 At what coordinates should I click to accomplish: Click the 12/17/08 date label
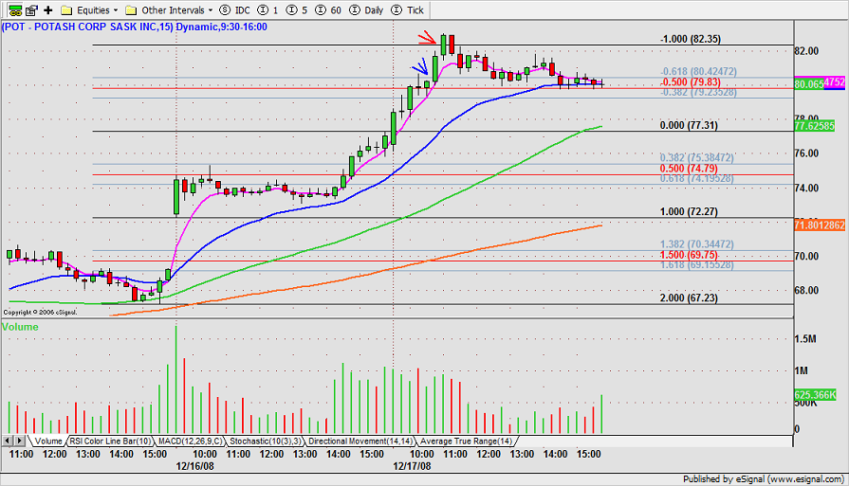(x=412, y=465)
